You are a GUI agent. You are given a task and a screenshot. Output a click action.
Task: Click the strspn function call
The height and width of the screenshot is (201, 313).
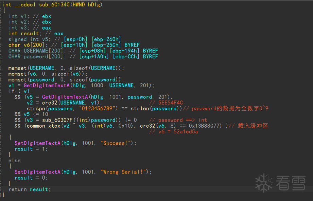[x=36, y=109]
